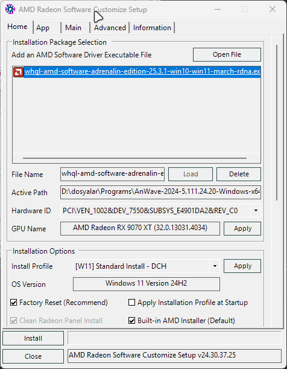Switch to the Home tab
The width and height of the screenshot is (287, 369).
[x=17, y=27]
